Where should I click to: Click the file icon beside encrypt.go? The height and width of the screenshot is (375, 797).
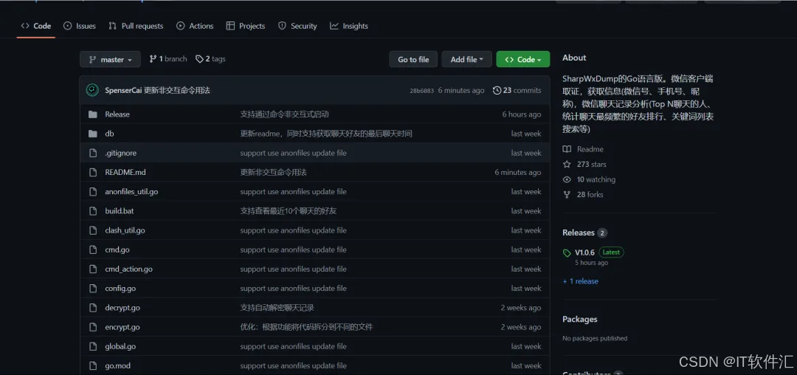tap(92, 327)
